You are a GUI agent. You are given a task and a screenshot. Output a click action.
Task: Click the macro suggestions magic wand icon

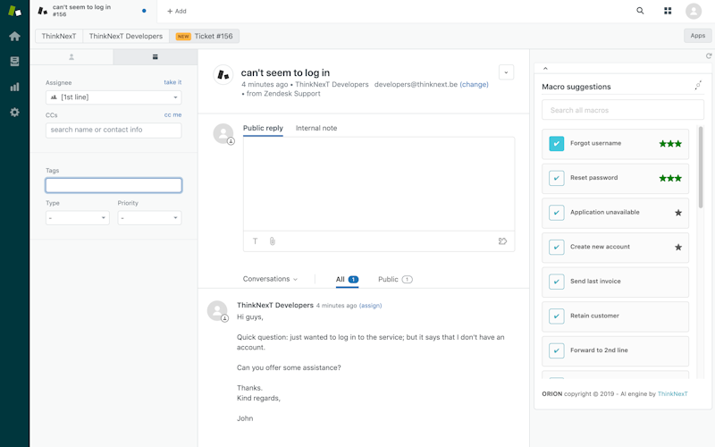point(698,85)
